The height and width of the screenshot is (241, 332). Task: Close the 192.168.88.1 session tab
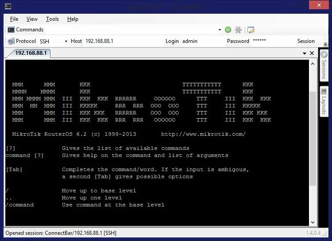(312, 53)
